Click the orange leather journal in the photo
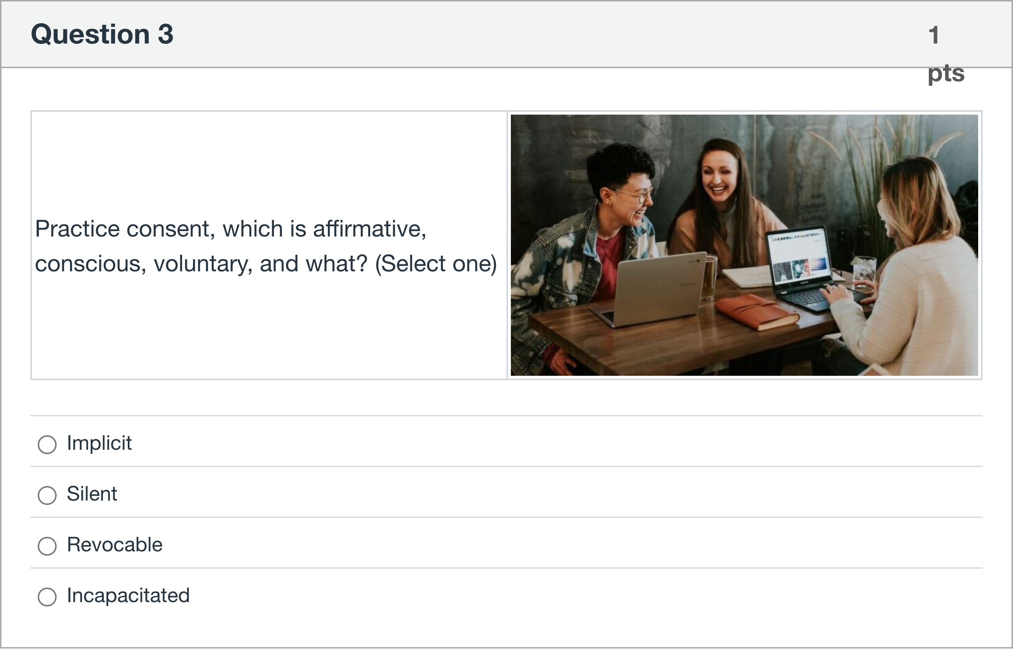 (x=755, y=312)
